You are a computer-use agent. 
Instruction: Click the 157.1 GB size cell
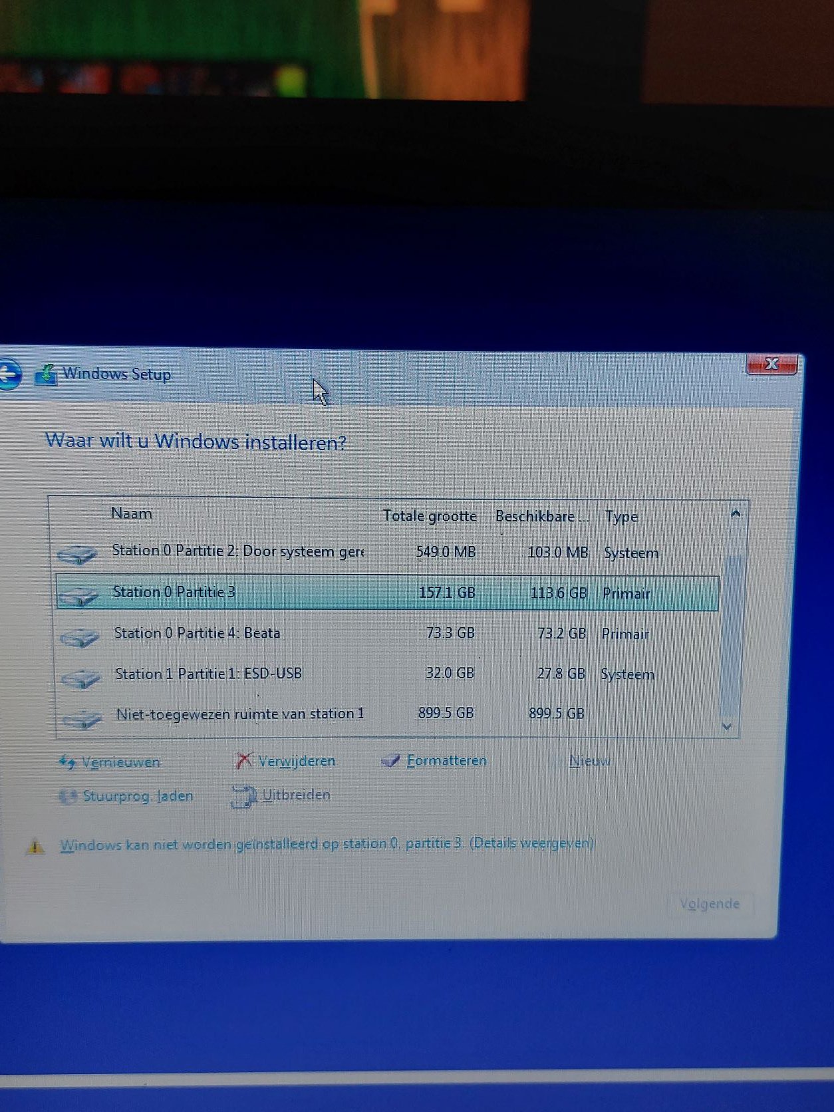point(447,593)
